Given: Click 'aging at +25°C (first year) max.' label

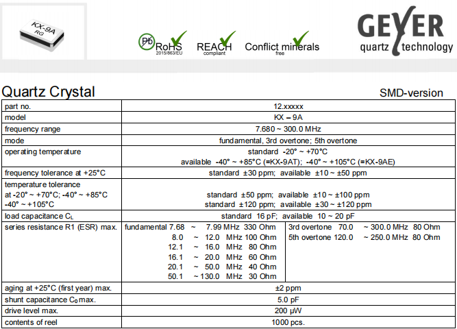Looking at the screenshot, I should tap(58, 288).
